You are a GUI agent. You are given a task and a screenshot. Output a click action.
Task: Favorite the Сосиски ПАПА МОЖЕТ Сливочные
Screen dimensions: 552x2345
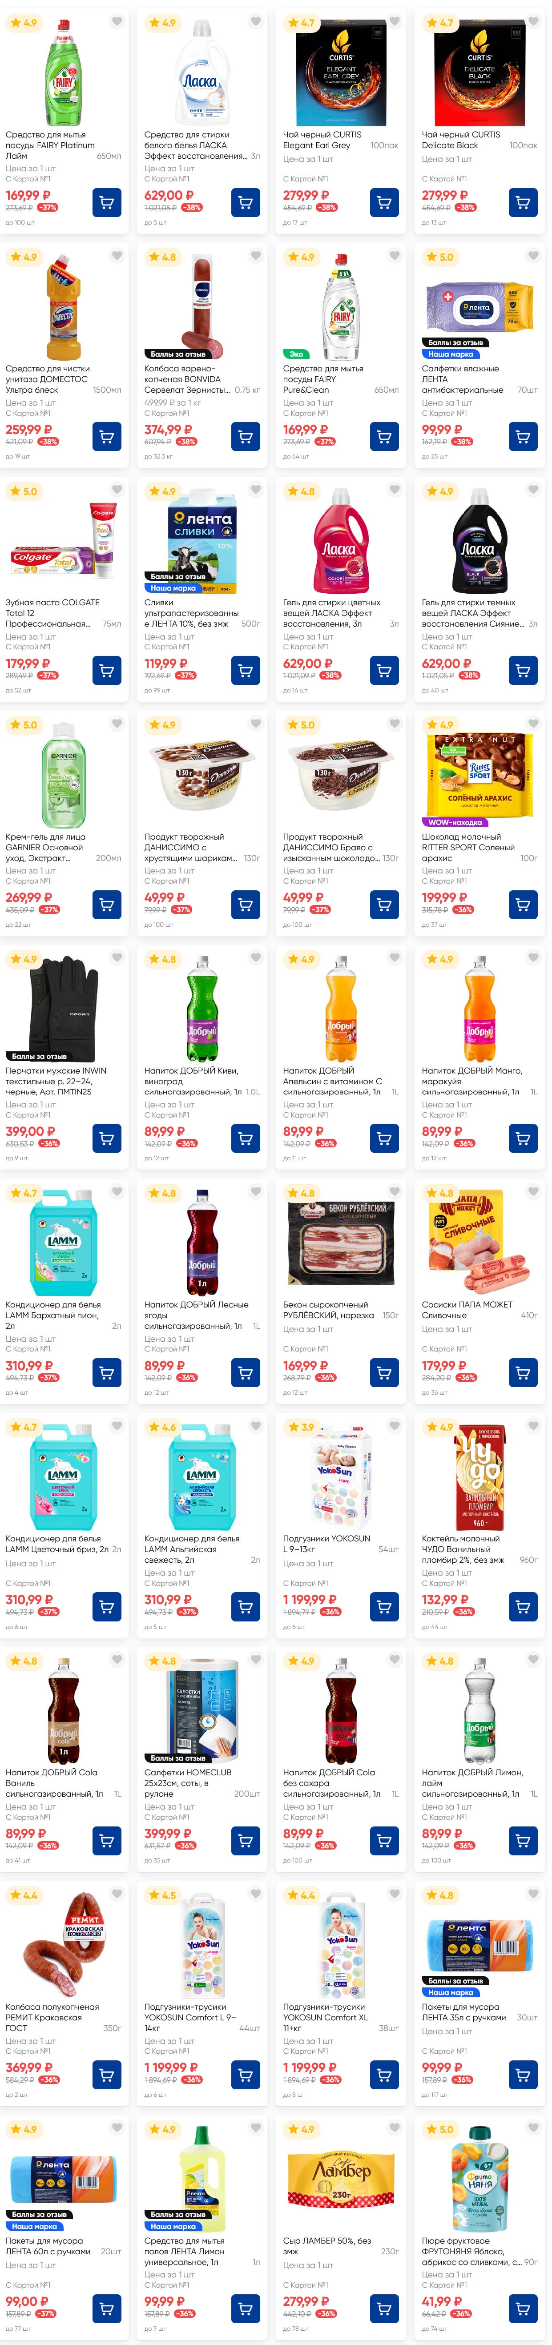pyautogui.click(x=533, y=1191)
